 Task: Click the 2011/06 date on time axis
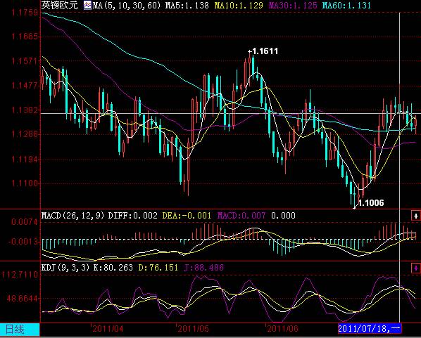(x=282, y=329)
